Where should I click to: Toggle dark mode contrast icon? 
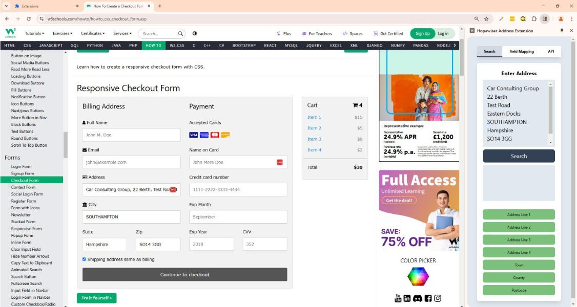point(194,33)
